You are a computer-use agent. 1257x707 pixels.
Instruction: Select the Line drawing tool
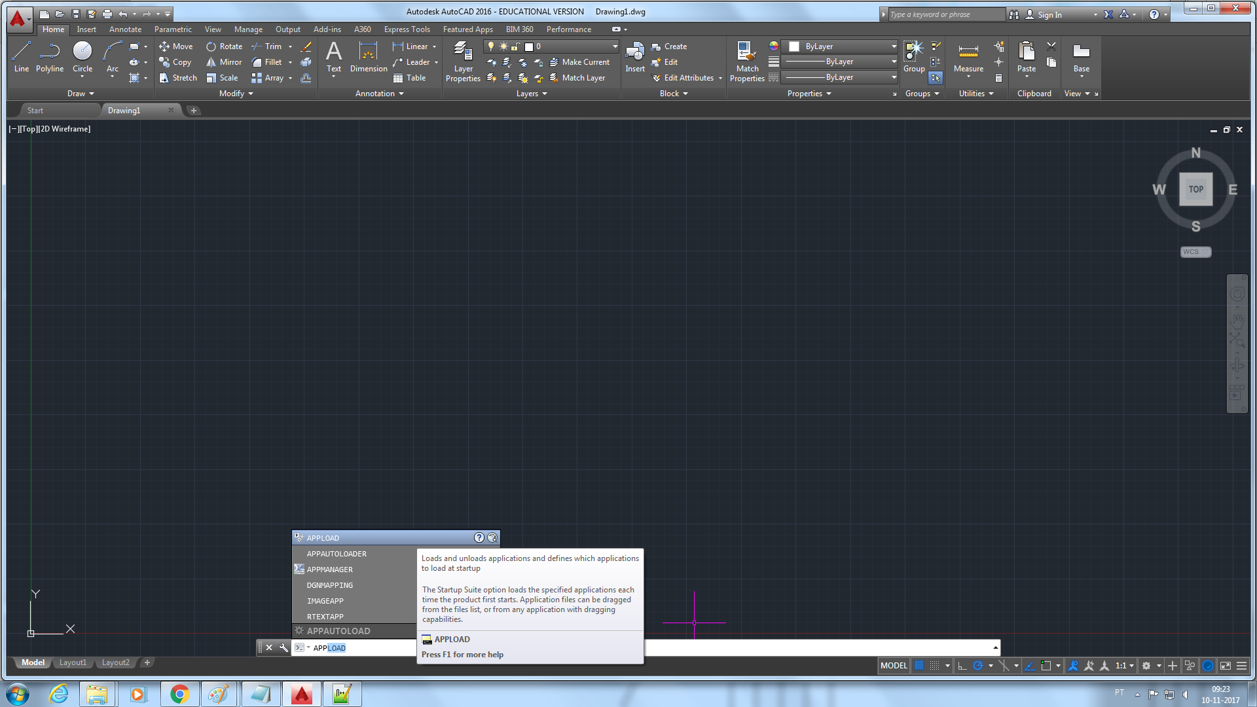21,56
